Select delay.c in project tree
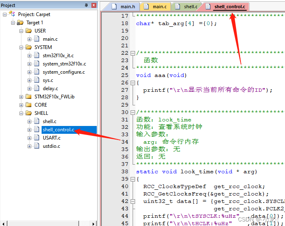This screenshot has width=285, height=226. (50, 89)
